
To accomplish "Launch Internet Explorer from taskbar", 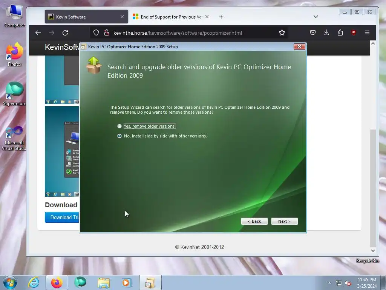I will click(34, 282).
